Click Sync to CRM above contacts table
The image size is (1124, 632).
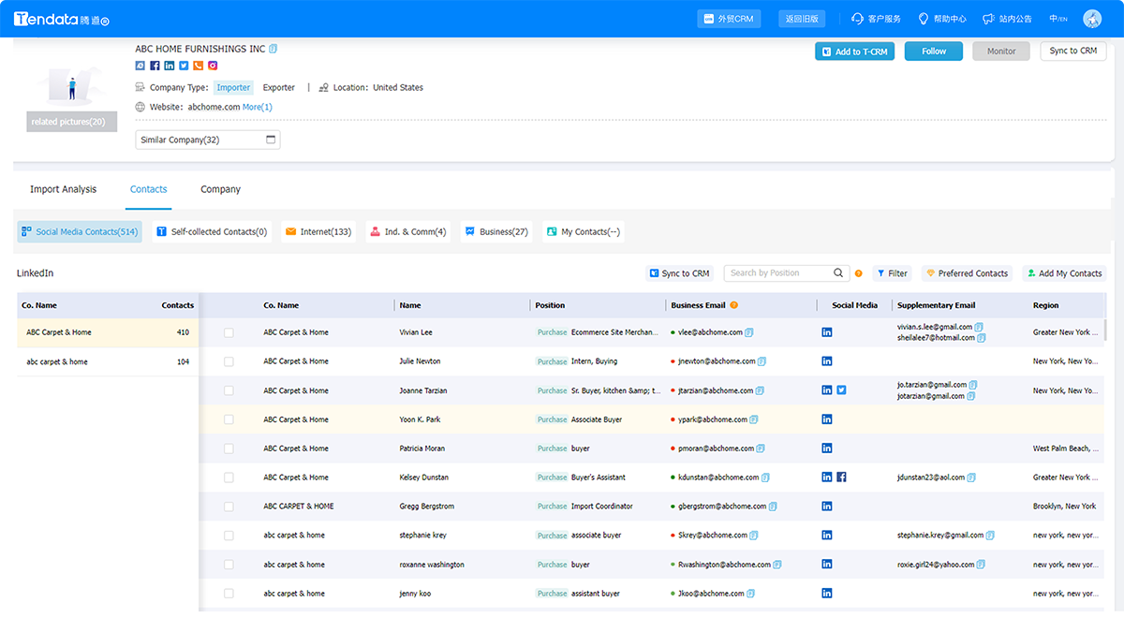[x=680, y=273]
